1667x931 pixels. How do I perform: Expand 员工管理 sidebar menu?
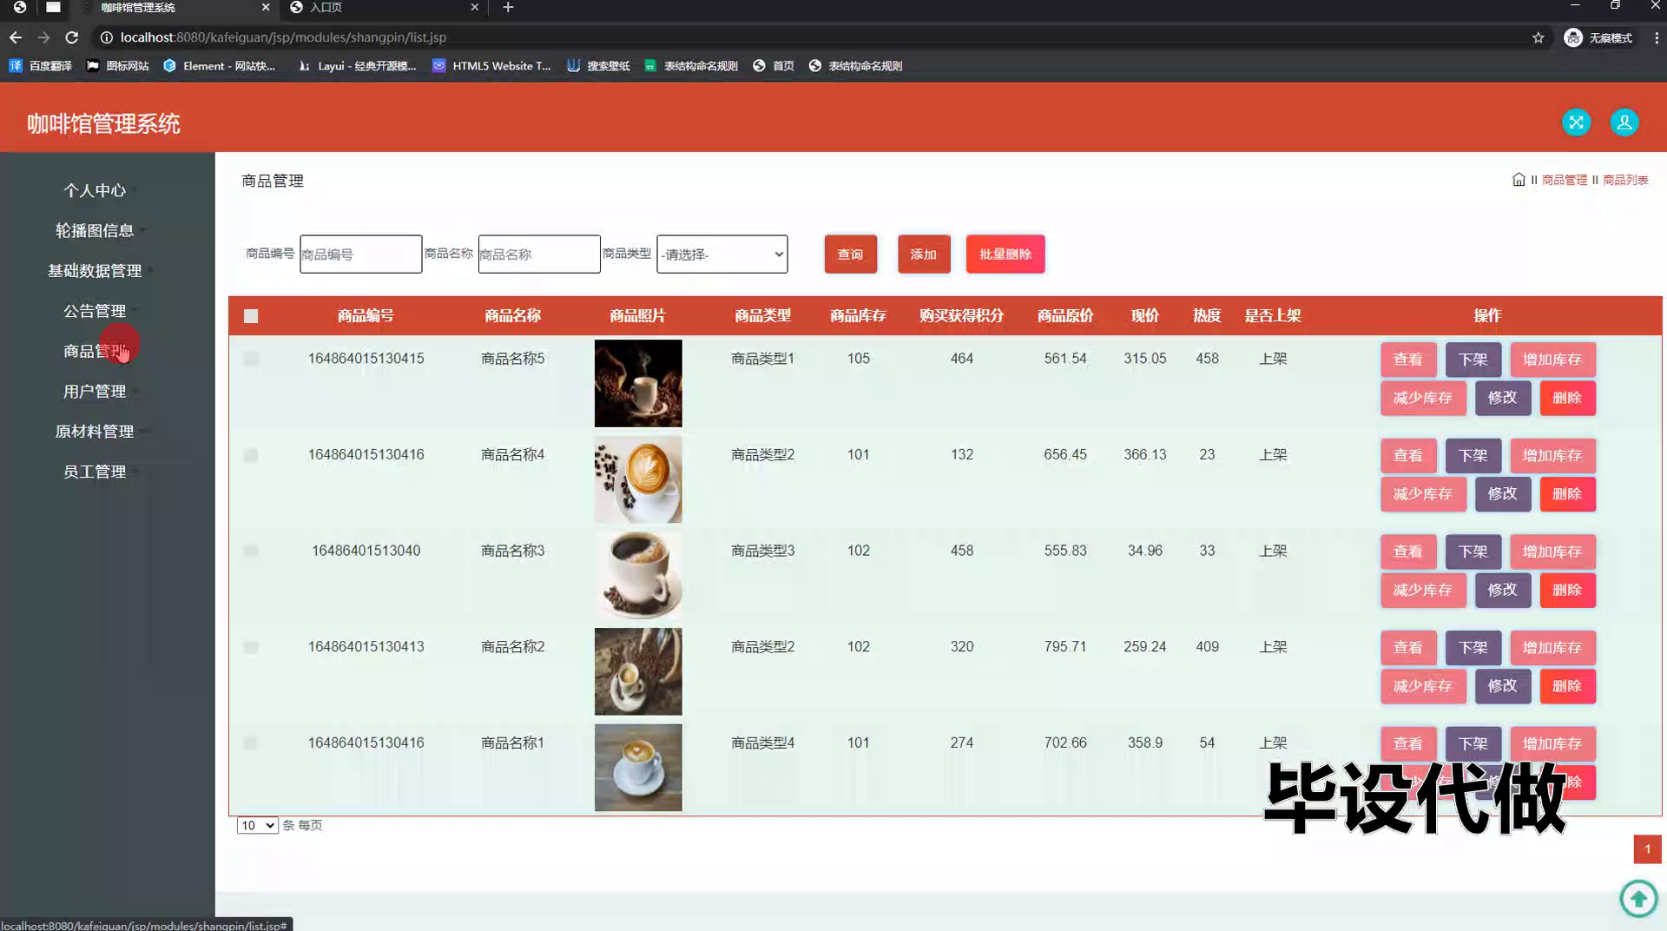click(95, 472)
